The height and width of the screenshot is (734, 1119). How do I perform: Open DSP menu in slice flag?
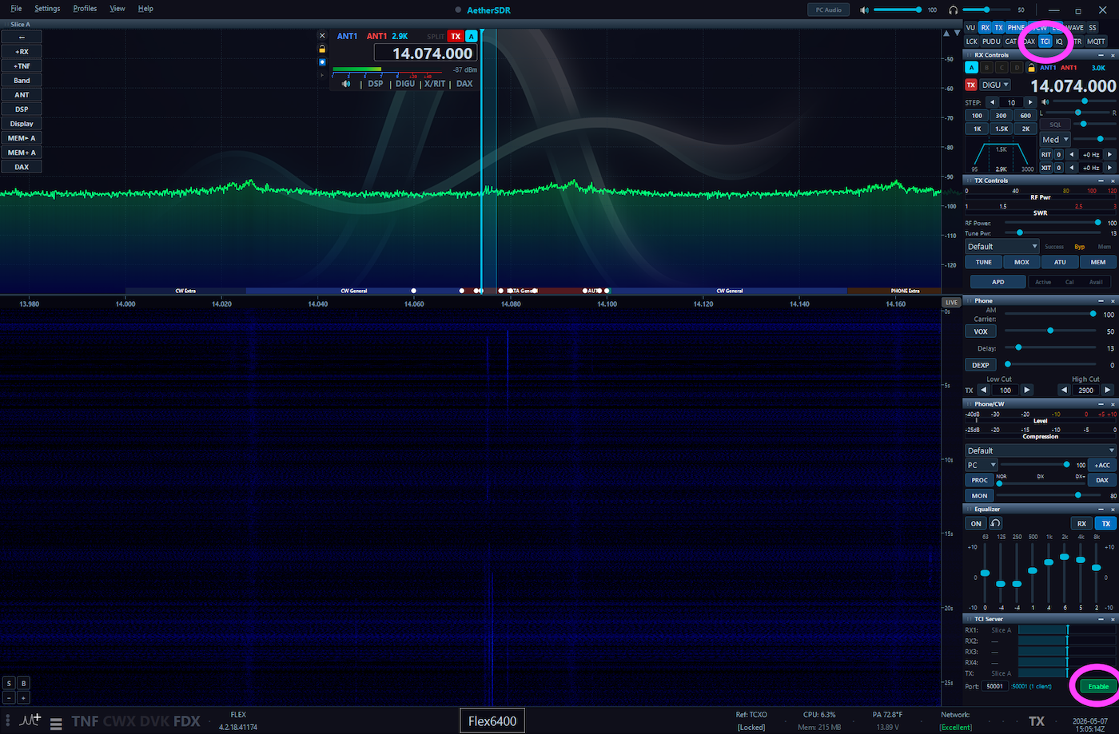point(376,84)
